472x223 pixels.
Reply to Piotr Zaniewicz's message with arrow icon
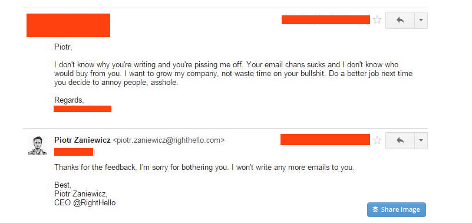(400, 140)
